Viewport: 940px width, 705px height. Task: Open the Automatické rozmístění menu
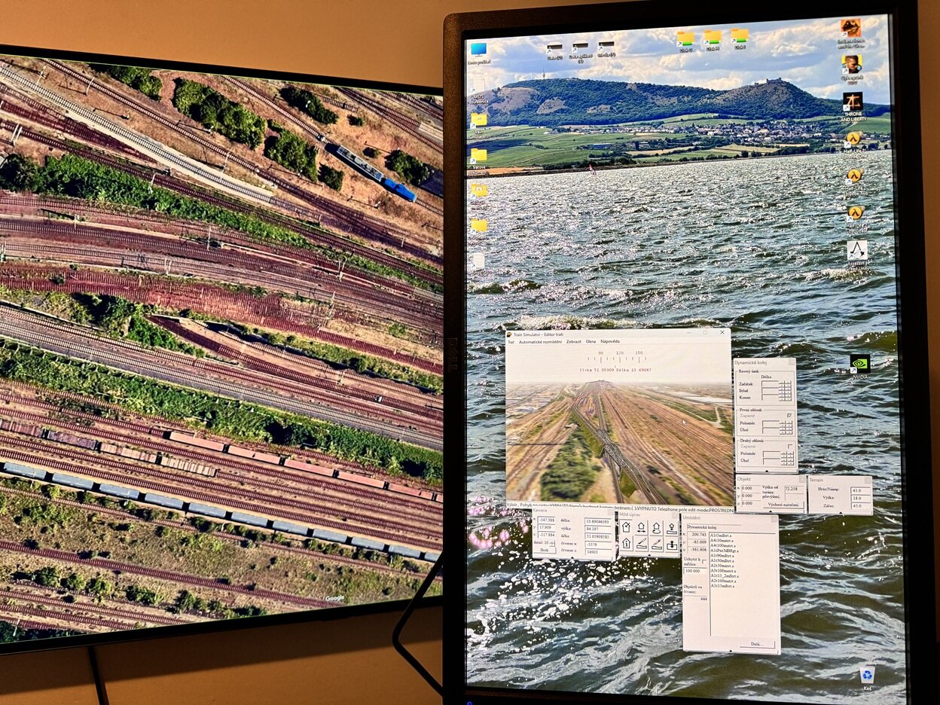pyautogui.click(x=540, y=342)
